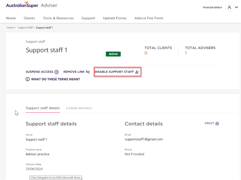Click Support staff 1 name value under Name

tap(36, 140)
